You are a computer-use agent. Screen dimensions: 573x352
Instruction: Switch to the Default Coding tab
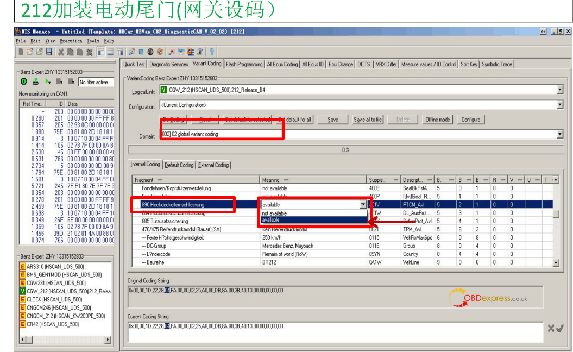[179, 165]
